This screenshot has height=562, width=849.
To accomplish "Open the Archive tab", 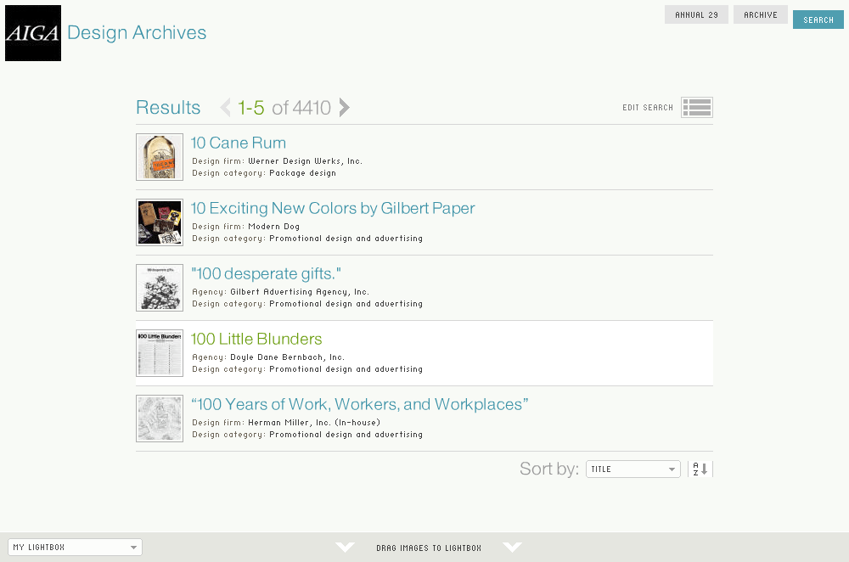I will pos(760,14).
